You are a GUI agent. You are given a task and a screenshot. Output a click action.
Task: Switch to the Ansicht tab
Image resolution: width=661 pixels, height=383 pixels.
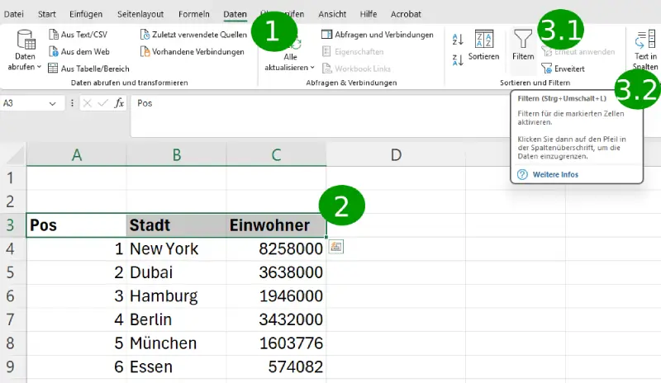pyautogui.click(x=332, y=14)
